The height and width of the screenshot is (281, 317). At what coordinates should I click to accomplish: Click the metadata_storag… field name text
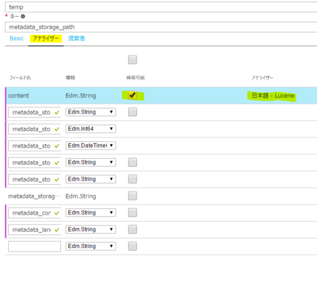[34, 197]
